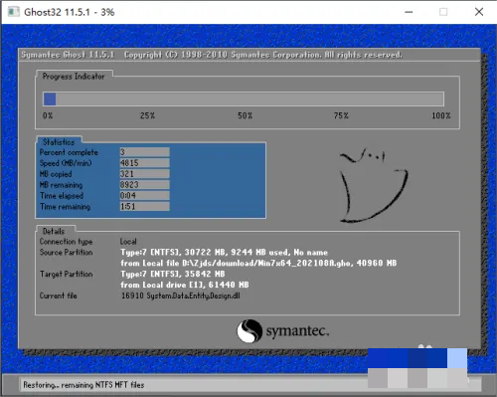
Task: Select the Progress Indicator panel header
Action: click(x=74, y=77)
